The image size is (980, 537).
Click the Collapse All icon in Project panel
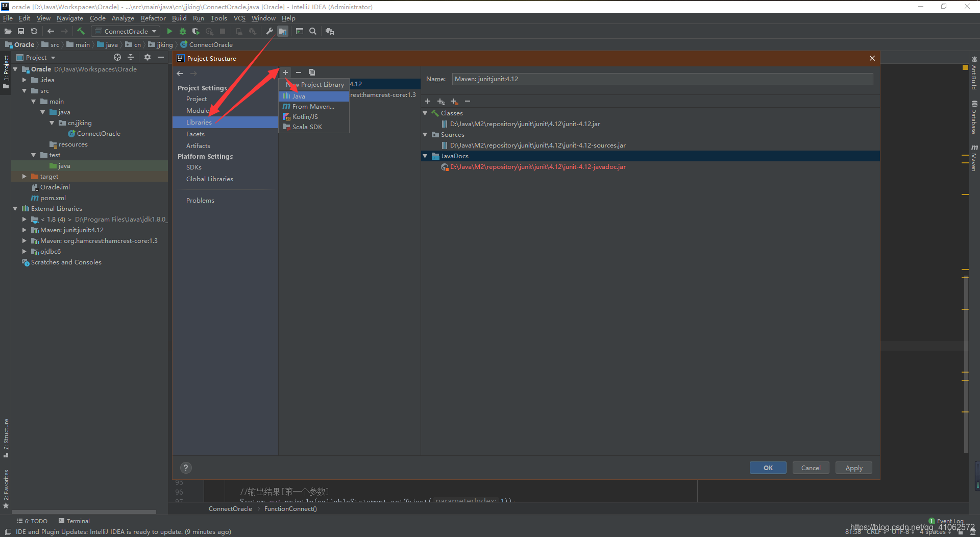(x=131, y=57)
